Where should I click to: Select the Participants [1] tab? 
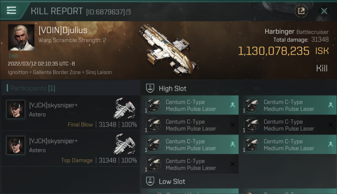(33, 88)
